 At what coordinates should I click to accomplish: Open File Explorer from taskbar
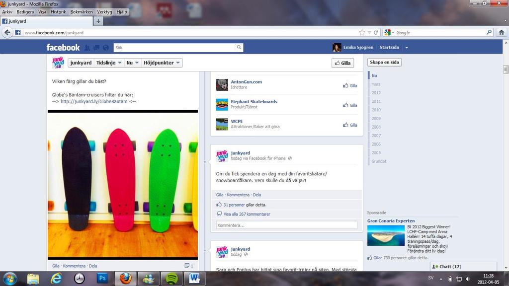[x=33, y=279]
